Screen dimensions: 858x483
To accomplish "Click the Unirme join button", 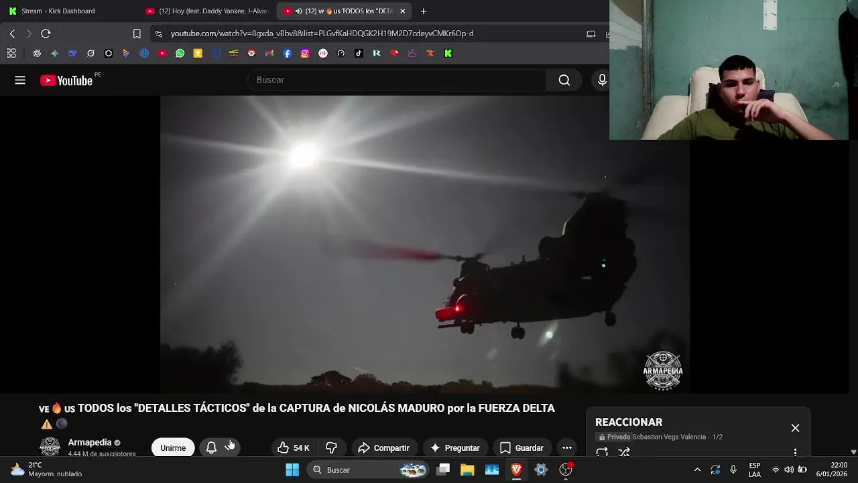I will point(173,447).
